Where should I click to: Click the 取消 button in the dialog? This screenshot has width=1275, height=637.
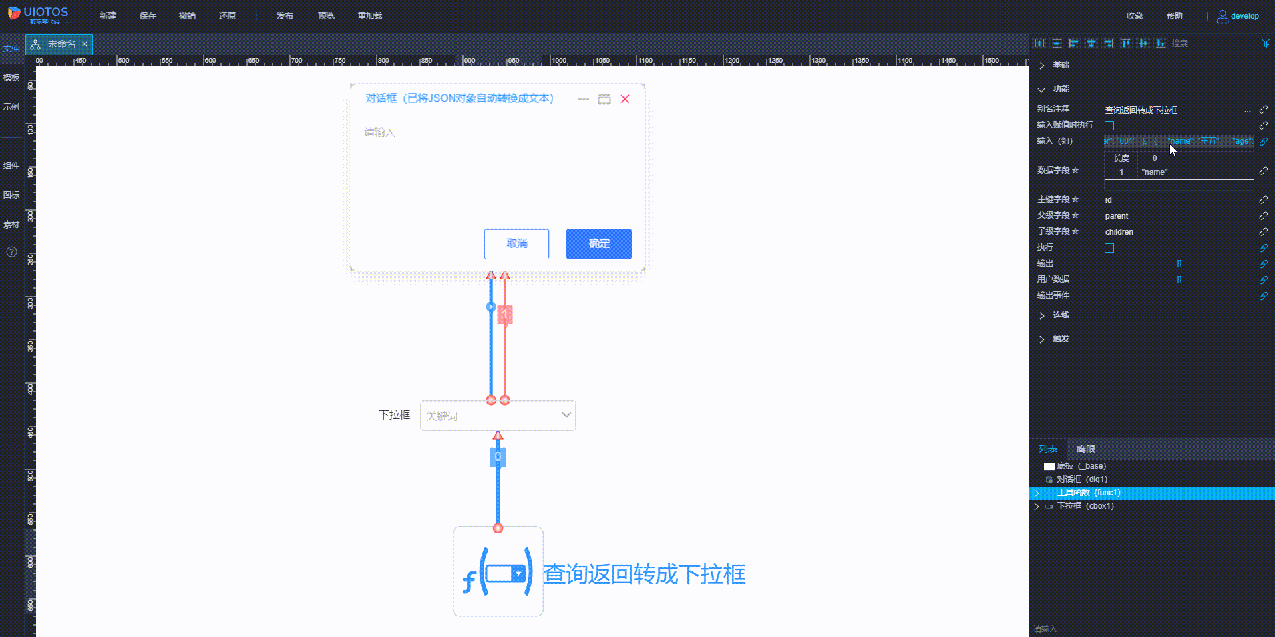[x=516, y=243]
